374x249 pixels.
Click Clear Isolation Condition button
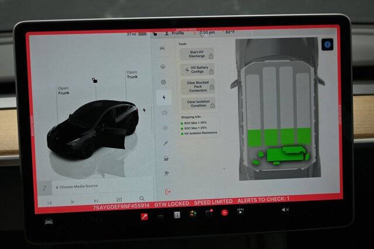click(x=199, y=104)
